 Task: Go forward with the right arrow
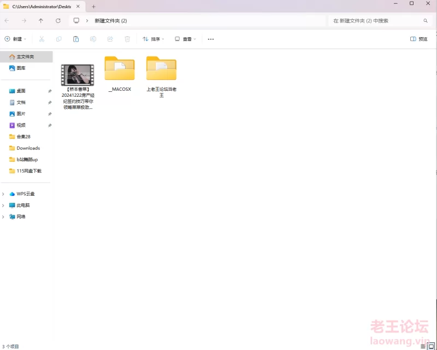(x=24, y=21)
